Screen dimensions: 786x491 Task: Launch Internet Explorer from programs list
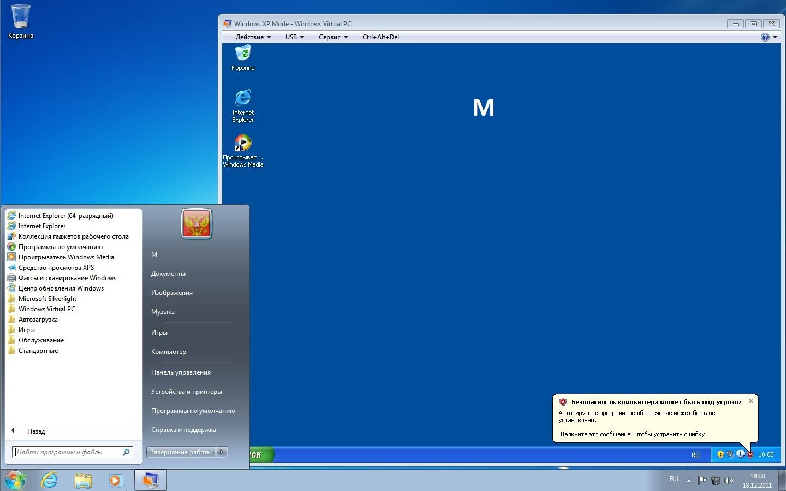coord(41,226)
